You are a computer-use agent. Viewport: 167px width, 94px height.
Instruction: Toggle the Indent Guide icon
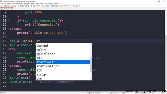(52, 6)
